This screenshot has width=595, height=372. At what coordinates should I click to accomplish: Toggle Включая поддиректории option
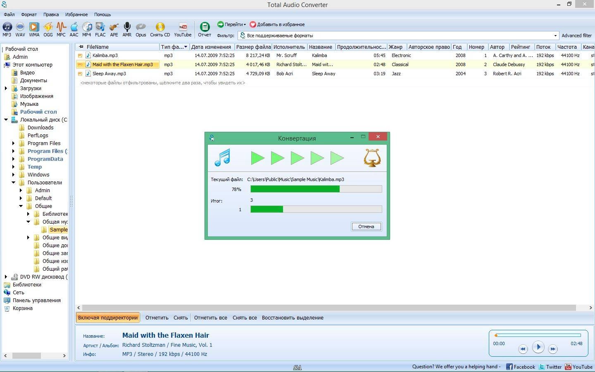pyautogui.click(x=108, y=318)
